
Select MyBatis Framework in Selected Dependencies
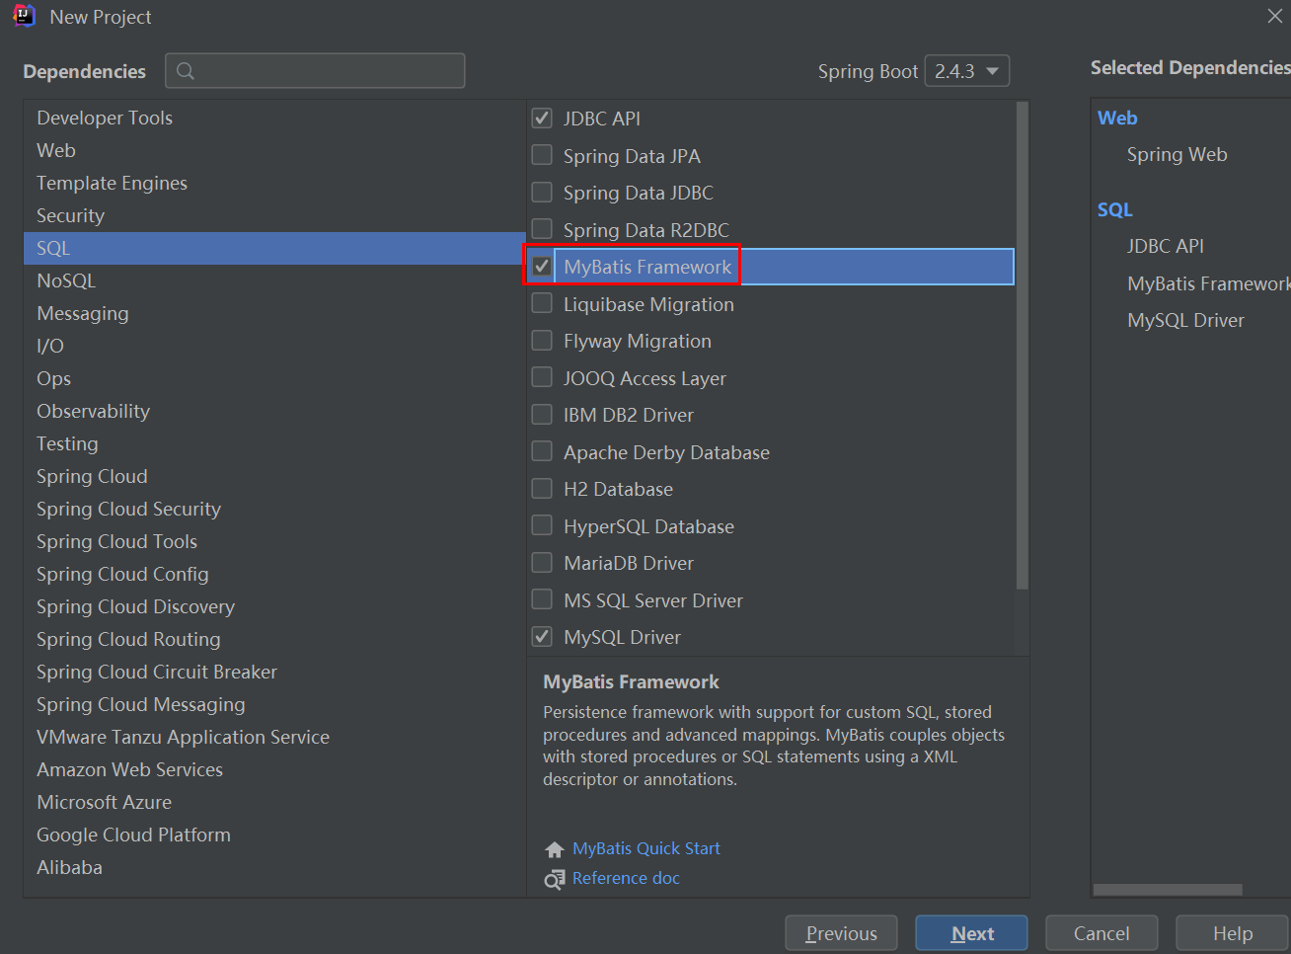(x=1209, y=283)
